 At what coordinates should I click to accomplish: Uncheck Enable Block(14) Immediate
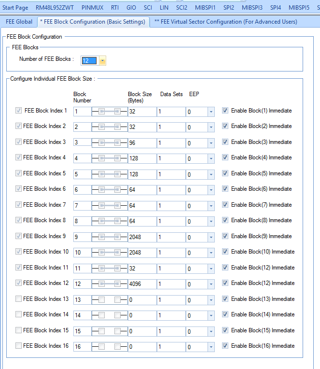tap(225, 314)
